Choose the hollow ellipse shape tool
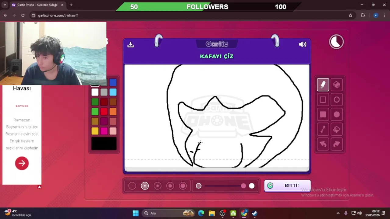The height and width of the screenshot is (219, 390). (337, 99)
